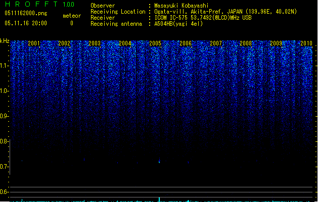Click the 0.9 kHz axis label
Screen dimensions: 318x202
pyautogui.click(x=4, y=116)
